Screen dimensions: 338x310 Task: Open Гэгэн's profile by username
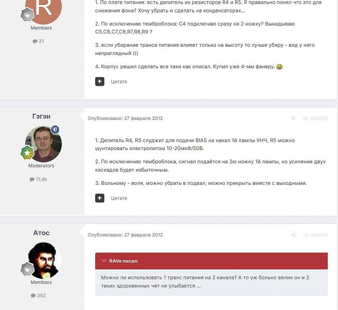coord(41,117)
